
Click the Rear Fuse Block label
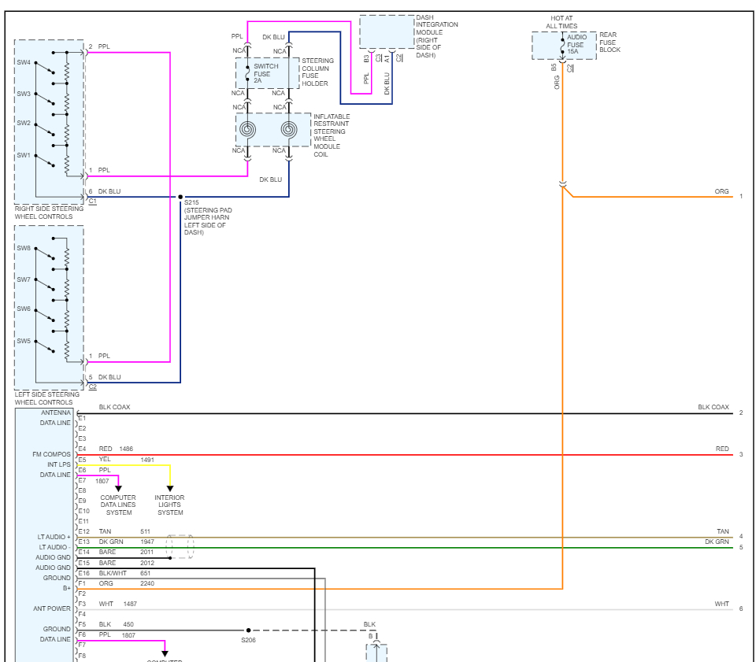coord(610,43)
